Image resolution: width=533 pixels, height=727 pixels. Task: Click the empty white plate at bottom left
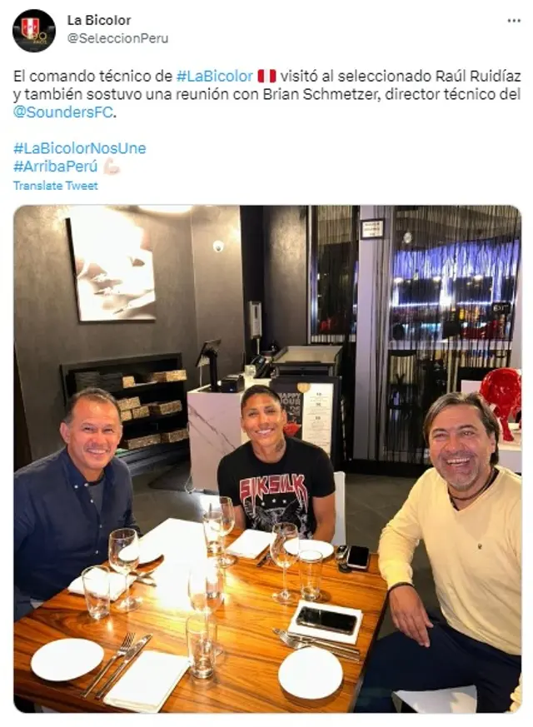[67, 659]
